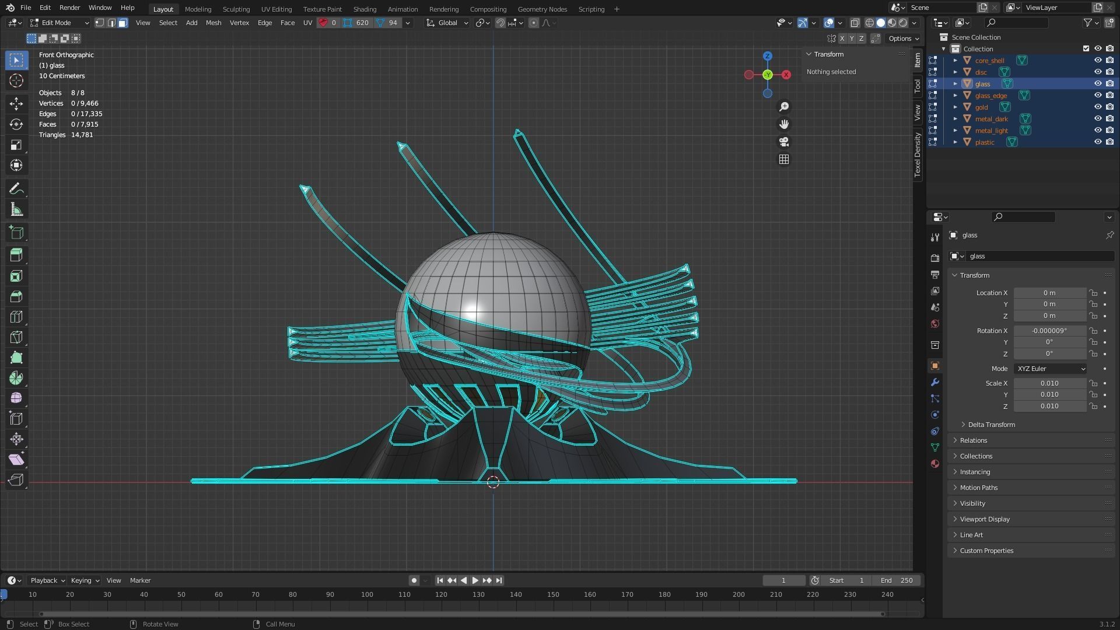Image resolution: width=1120 pixels, height=630 pixels.
Task: Open the XYZ Euler rotation mode dropdown
Action: [x=1050, y=369]
